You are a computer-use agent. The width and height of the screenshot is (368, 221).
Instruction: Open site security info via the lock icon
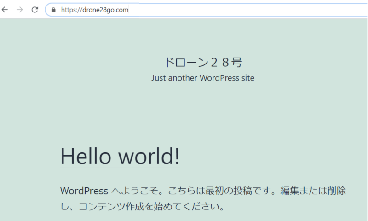coord(53,10)
